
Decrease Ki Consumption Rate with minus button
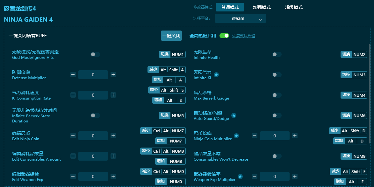(73, 95)
